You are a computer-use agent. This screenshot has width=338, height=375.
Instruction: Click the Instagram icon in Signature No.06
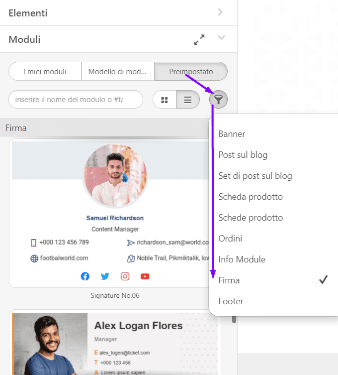coord(125,276)
